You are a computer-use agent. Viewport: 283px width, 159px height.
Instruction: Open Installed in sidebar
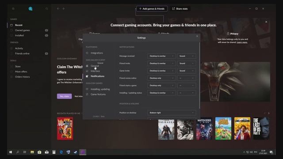(19, 35)
